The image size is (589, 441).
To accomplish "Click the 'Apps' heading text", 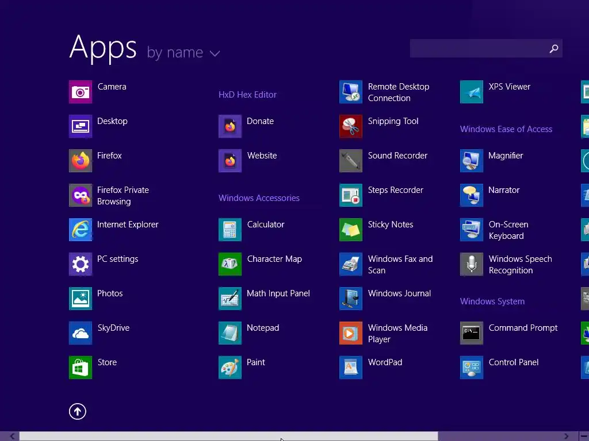I will coord(103,48).
